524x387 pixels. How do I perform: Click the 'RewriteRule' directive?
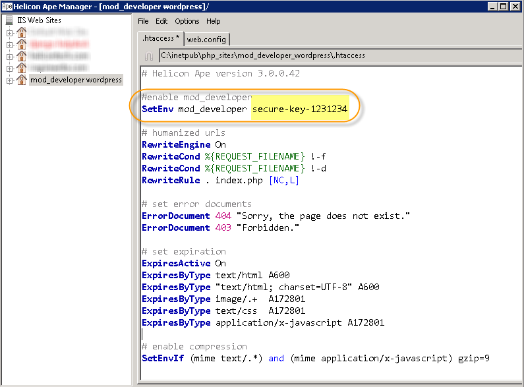coord(171,181)
